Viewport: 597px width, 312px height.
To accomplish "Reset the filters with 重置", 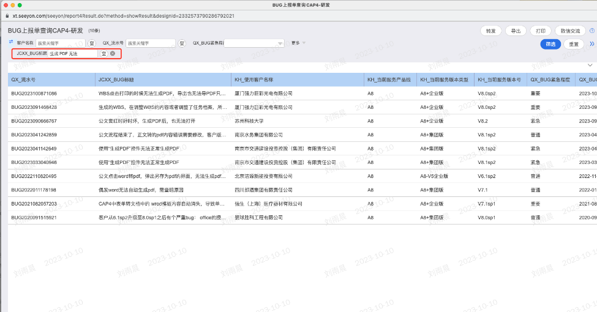I will tap(574, 44).
